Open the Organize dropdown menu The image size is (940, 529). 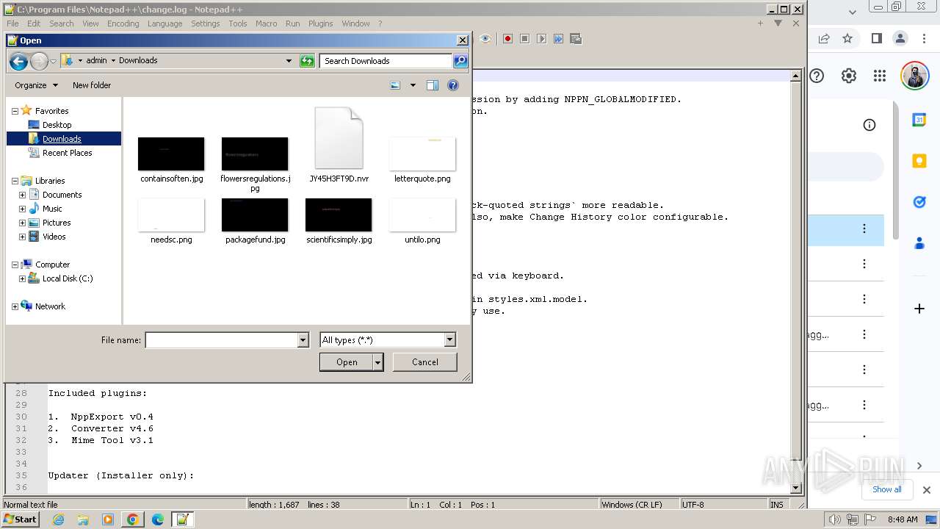click(36, 85)
